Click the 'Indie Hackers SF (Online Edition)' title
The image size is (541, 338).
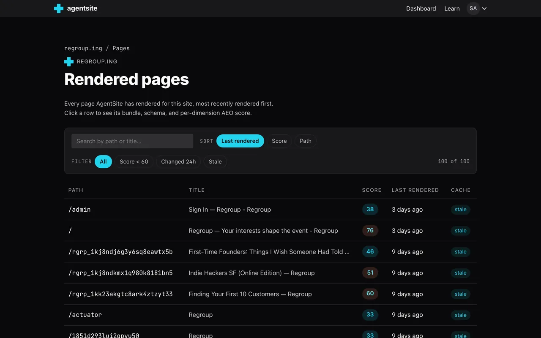tap(252, 273)
